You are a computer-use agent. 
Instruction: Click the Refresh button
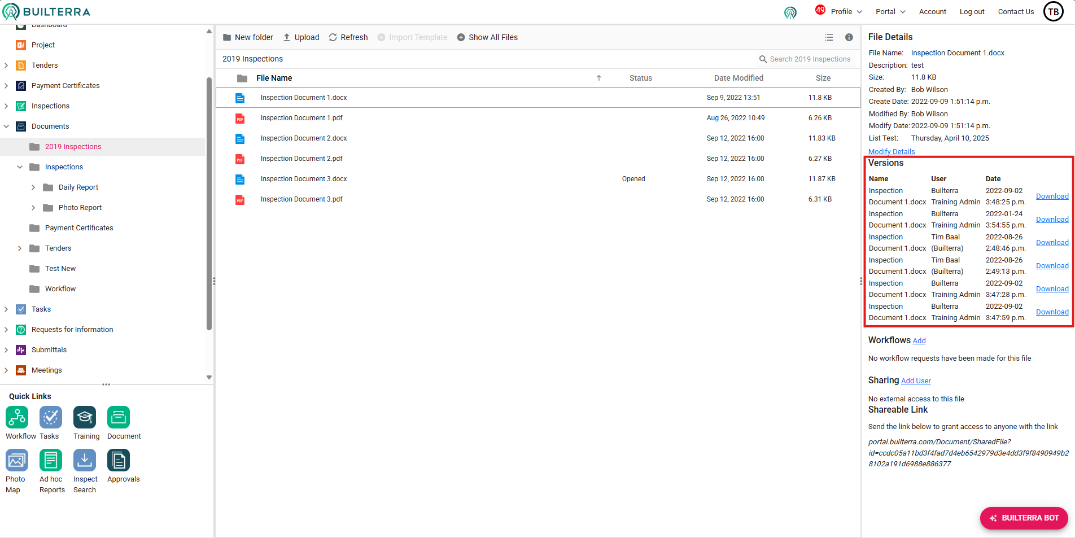pos(348,37)
